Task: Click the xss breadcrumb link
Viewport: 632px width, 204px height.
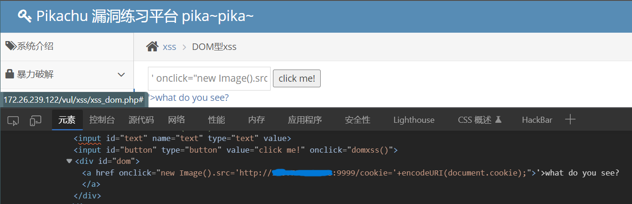Action: pyautogui.click(x=169, y=47)
